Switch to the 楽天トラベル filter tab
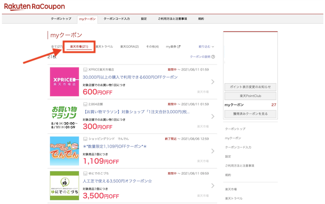This screenshot has height=204, width=325. 104,47
